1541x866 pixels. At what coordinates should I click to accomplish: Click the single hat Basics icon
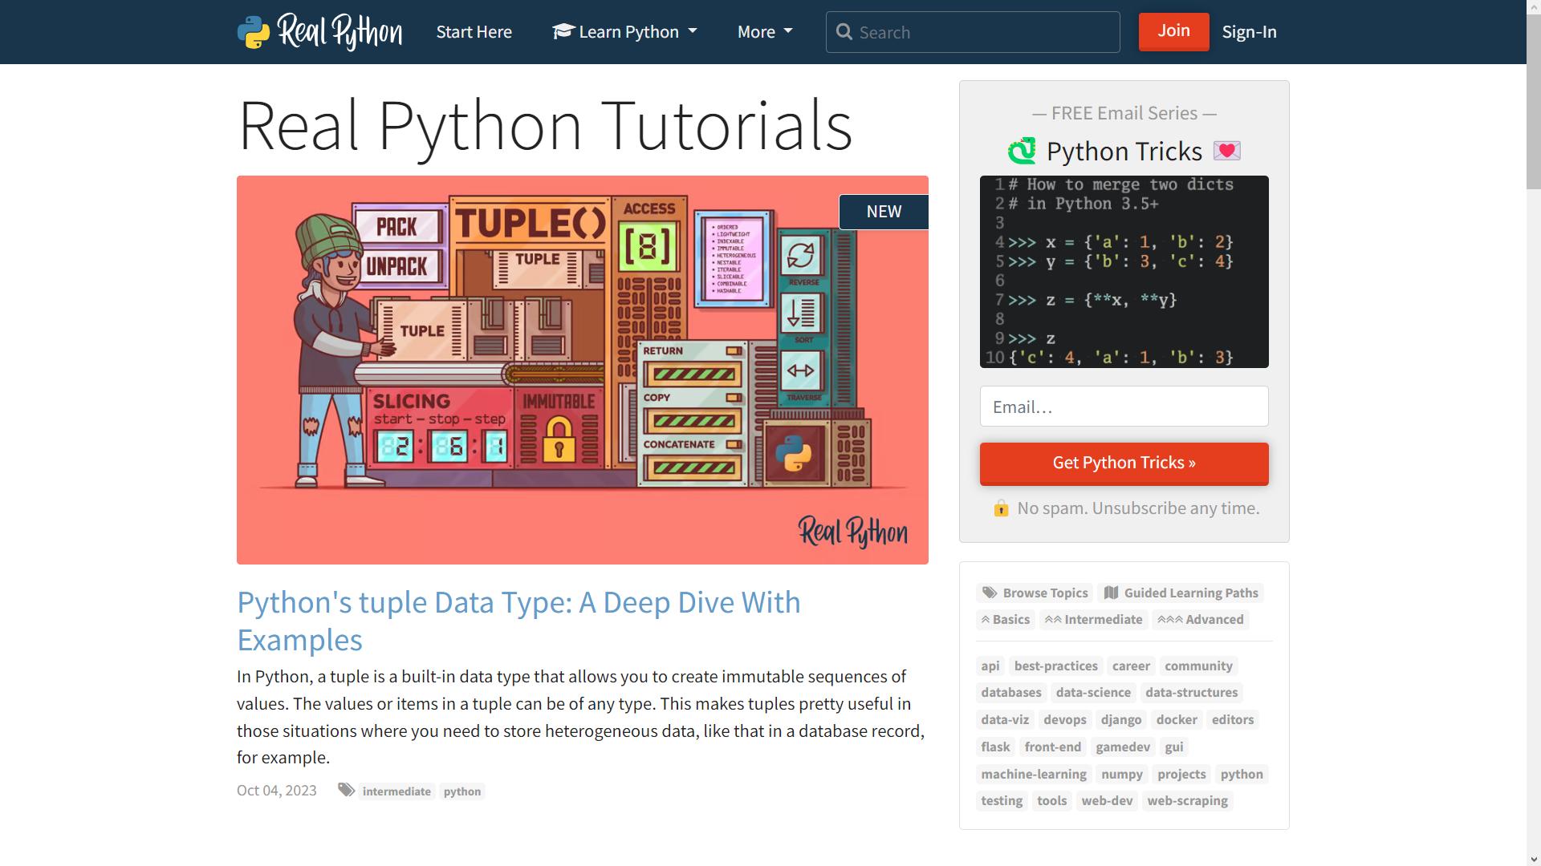(984, 620)
